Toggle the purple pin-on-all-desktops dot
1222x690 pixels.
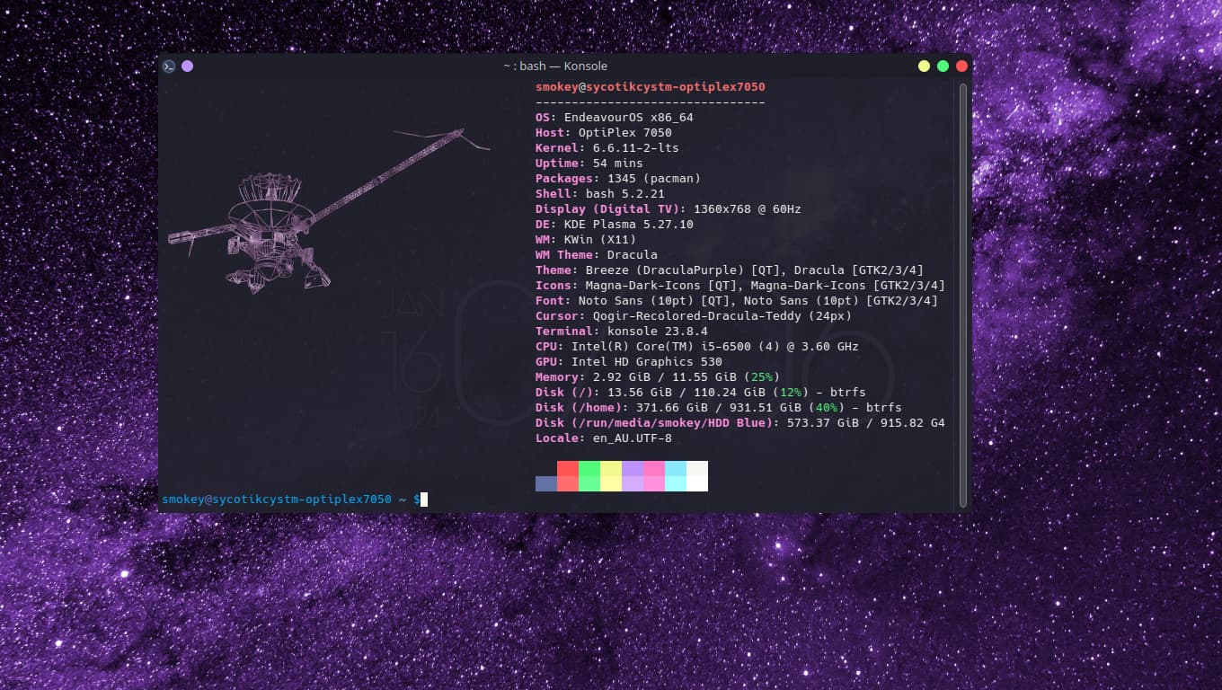(187, 66)
